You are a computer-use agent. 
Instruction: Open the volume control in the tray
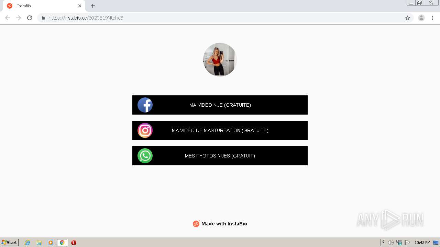391,243
